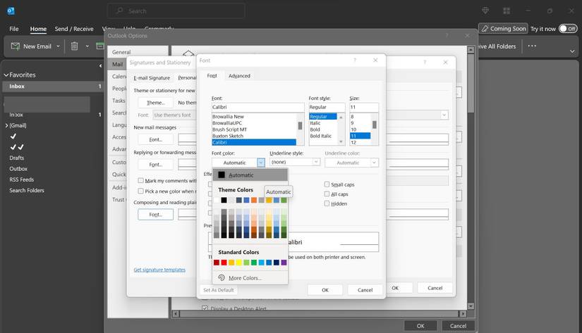Viewport: 582px width, 333px height.
Task: Open the Get signature templates link
Action: [159, 270]
